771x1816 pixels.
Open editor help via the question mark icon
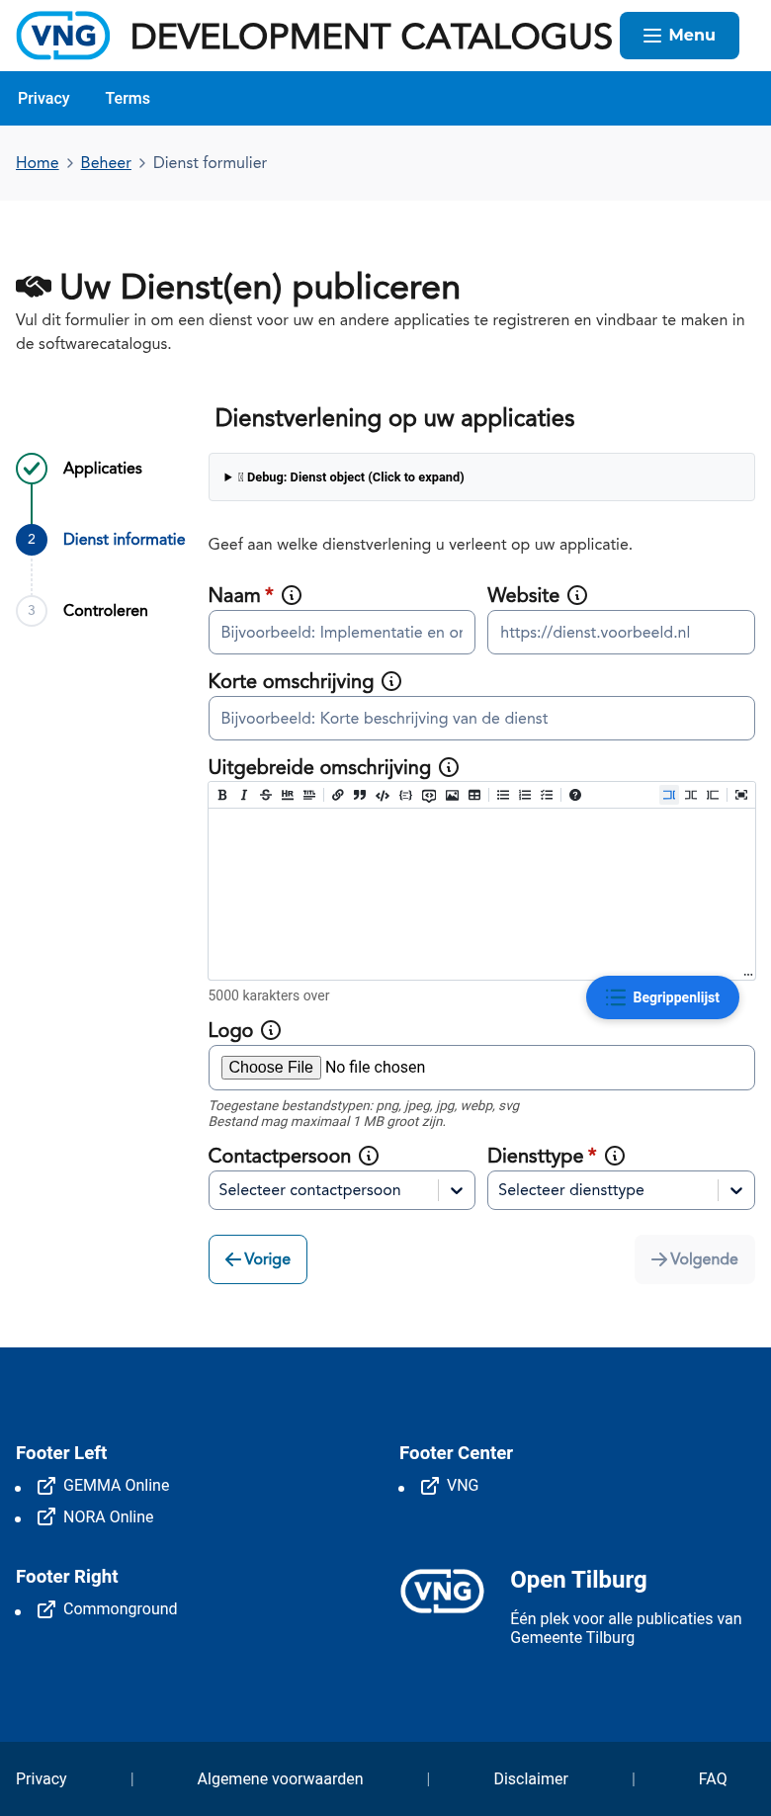click(574, 795)
